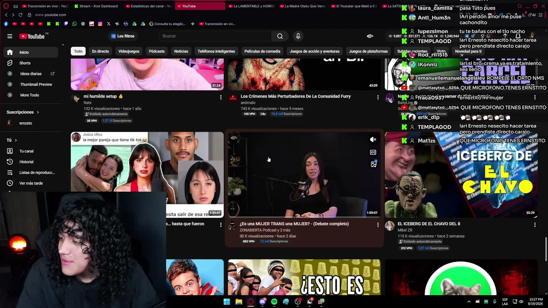Reload the current page
548x308 pixels.
point(20,15)
